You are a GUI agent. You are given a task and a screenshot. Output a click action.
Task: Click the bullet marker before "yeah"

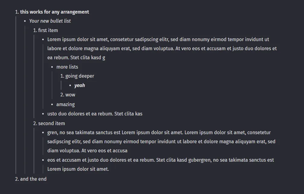point(70,86)
